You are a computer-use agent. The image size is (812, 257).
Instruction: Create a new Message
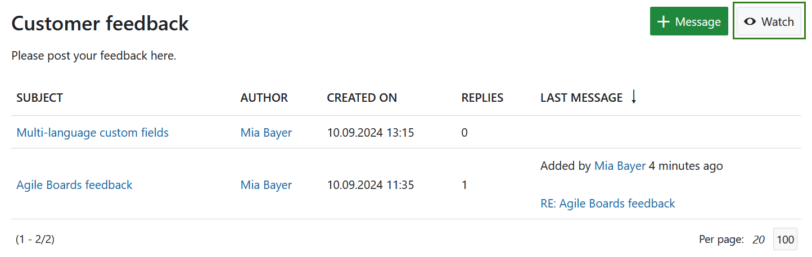(x=689, y=22)
